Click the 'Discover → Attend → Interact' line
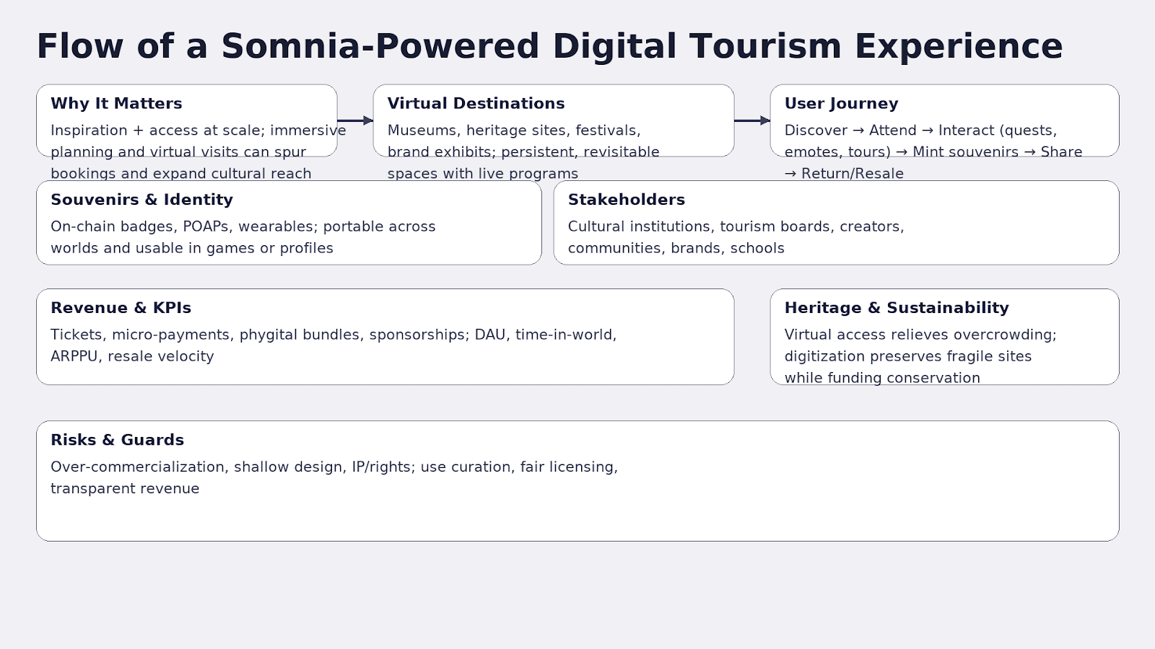Viewport: 1155px width, 649px height. pos(920,131)
